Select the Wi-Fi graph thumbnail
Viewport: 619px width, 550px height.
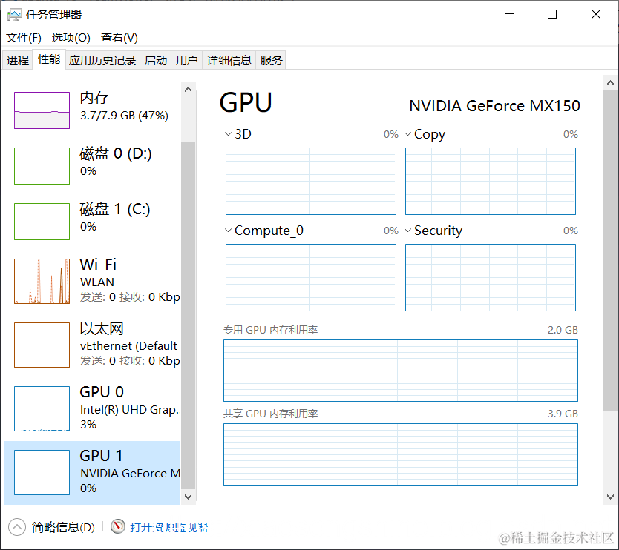[42, 281]
